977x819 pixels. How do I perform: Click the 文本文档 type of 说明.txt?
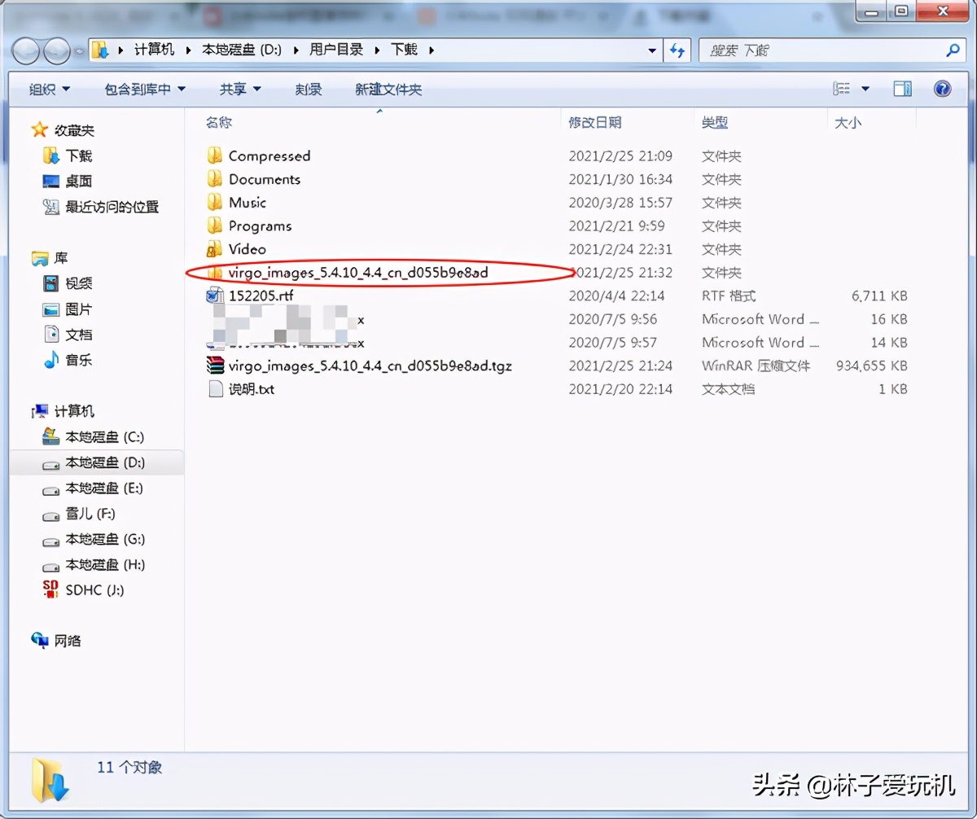[729, 389]
